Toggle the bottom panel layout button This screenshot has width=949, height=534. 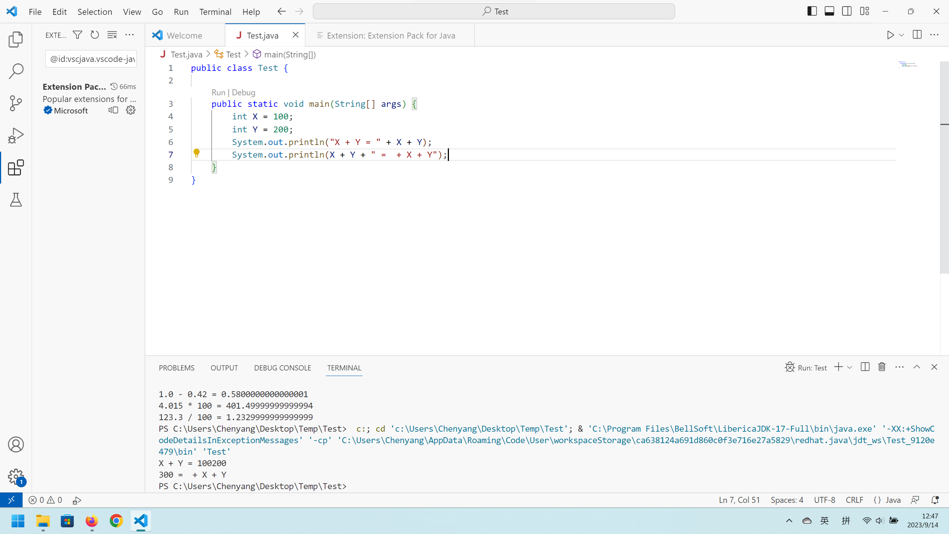coord(829,11)
